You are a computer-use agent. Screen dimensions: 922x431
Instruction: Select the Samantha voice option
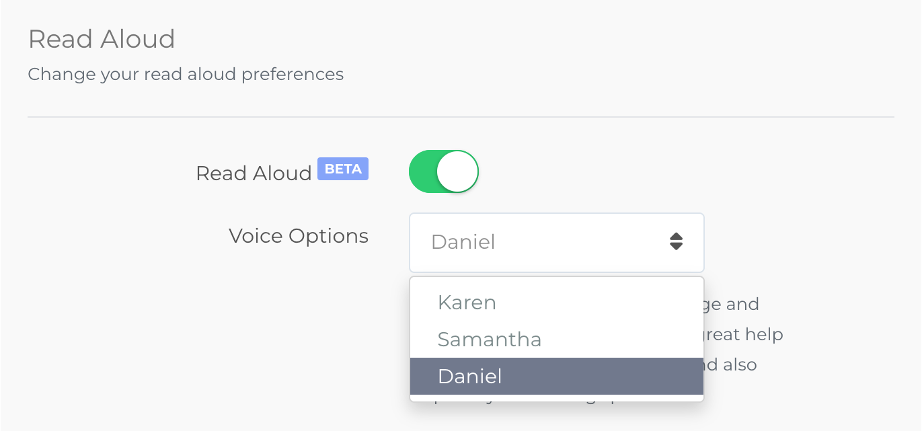[x=489, y=340]
